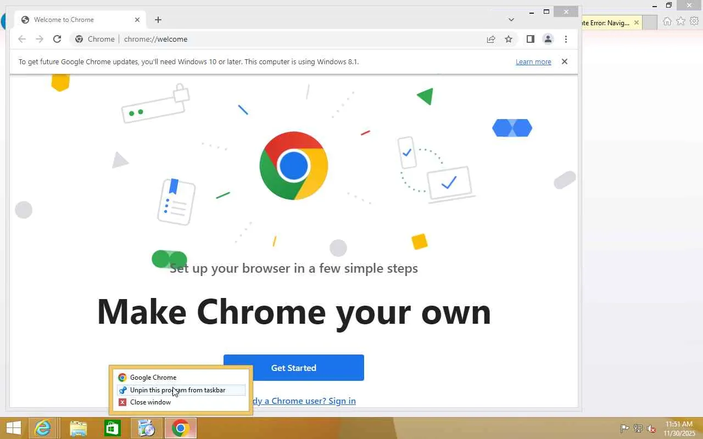Choose Close window in the jump list
Image resolution: width=703 pixels, height=439 pixels.
coord(181,402)
